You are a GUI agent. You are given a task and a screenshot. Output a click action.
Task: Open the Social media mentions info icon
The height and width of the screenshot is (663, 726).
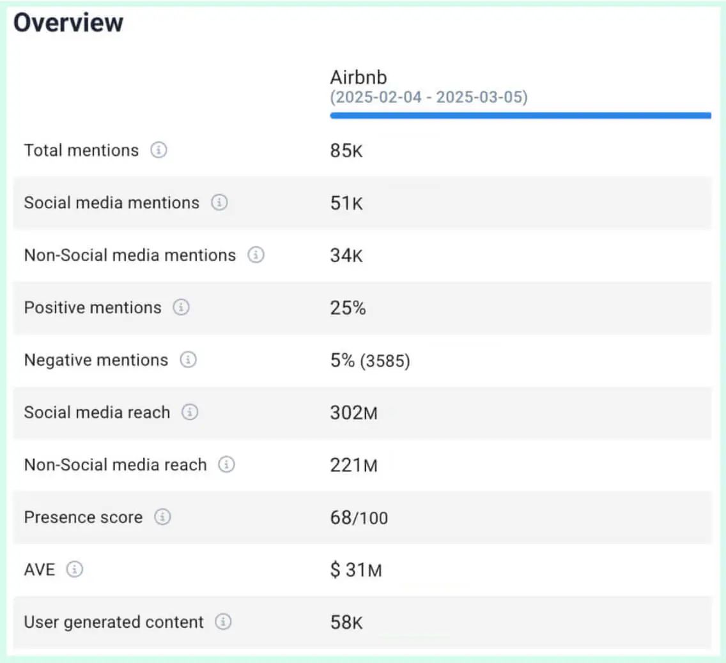tap(219, 202)
